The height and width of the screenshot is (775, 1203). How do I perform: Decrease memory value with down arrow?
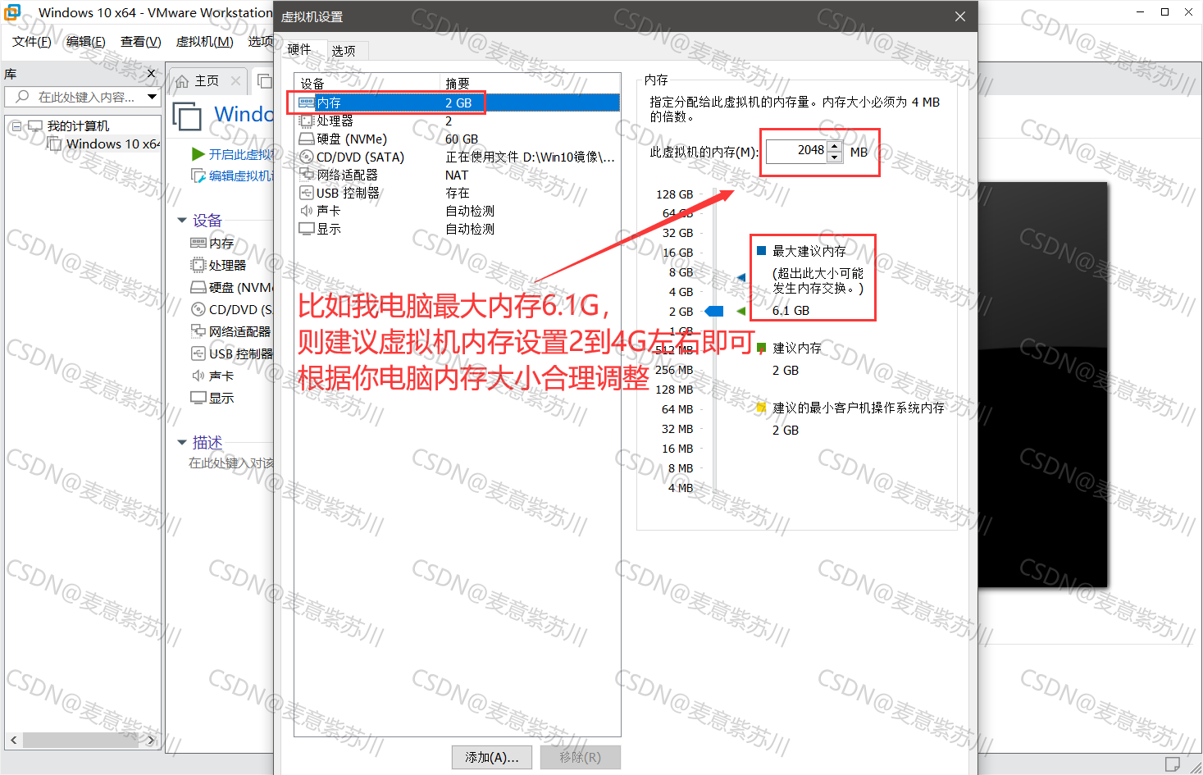(x=835, y=157)
